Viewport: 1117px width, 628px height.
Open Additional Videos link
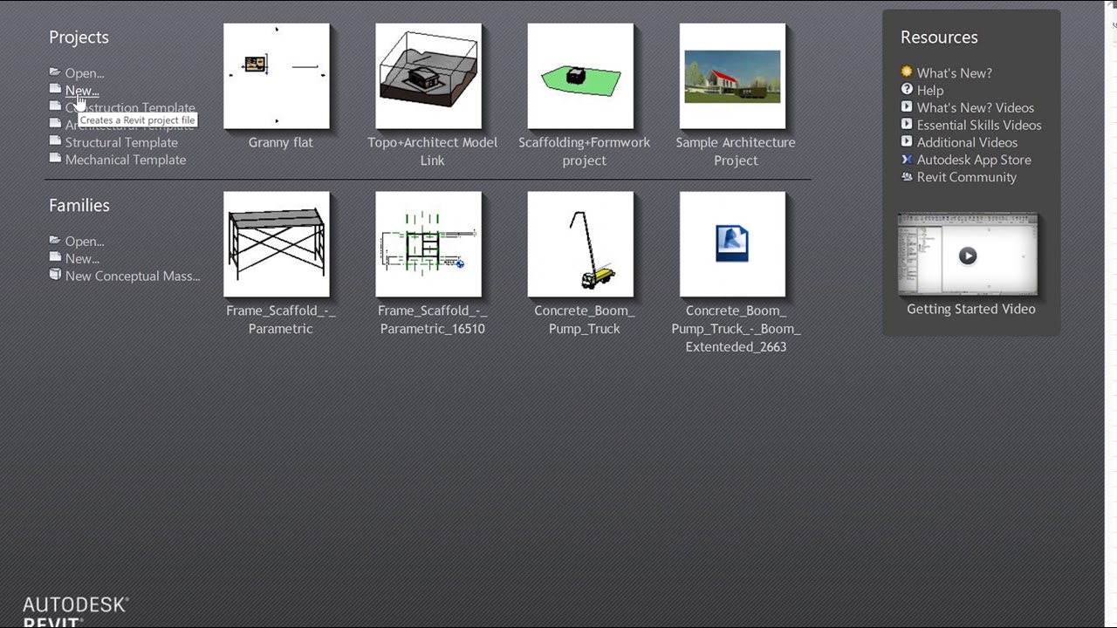pyautogui.click(x=967, y=142)
